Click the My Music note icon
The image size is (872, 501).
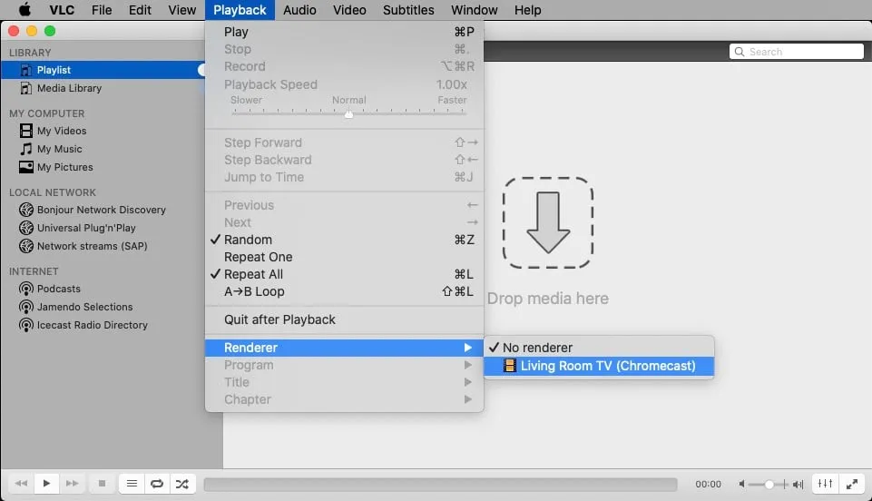[25, 149]
